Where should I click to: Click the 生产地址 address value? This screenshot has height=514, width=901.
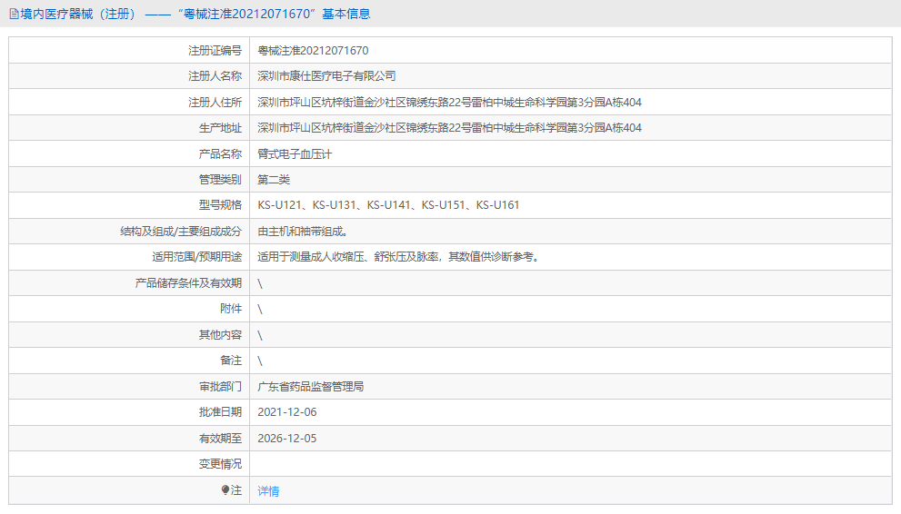point(449,128)
